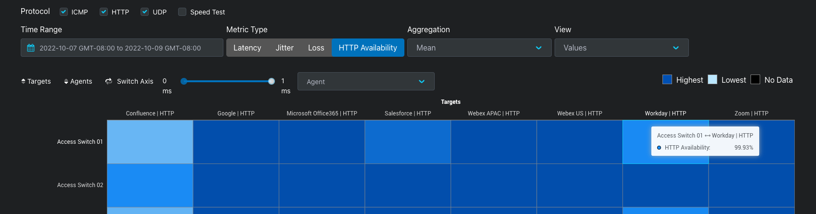Toggle the HTTP protocol checkbox
The height and width of the screenshot is (214, 816).
[104, 12]
